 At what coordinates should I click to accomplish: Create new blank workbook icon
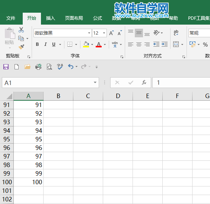point(16,67)
